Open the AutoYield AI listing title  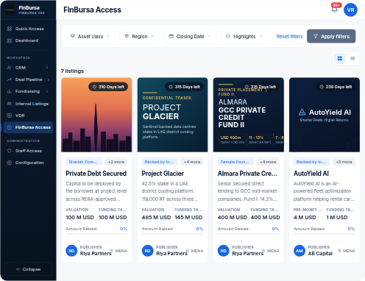tap(311, 174)
